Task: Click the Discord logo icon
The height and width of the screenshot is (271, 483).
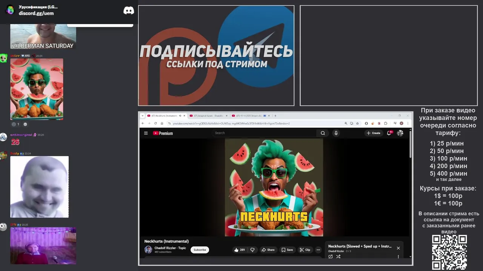Action: pos(129,11)
